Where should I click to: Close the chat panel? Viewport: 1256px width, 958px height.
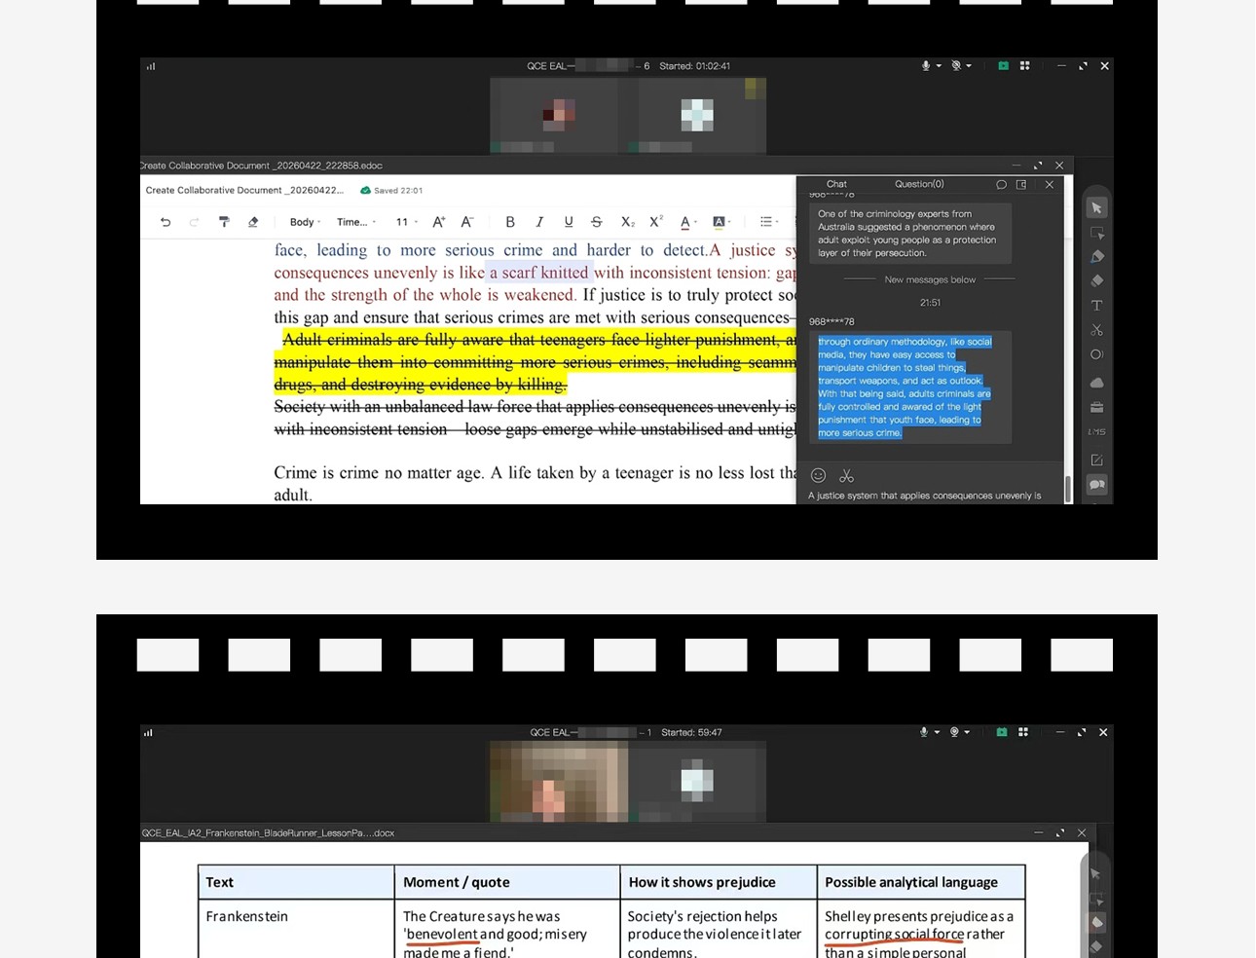tap(1050, 184)
